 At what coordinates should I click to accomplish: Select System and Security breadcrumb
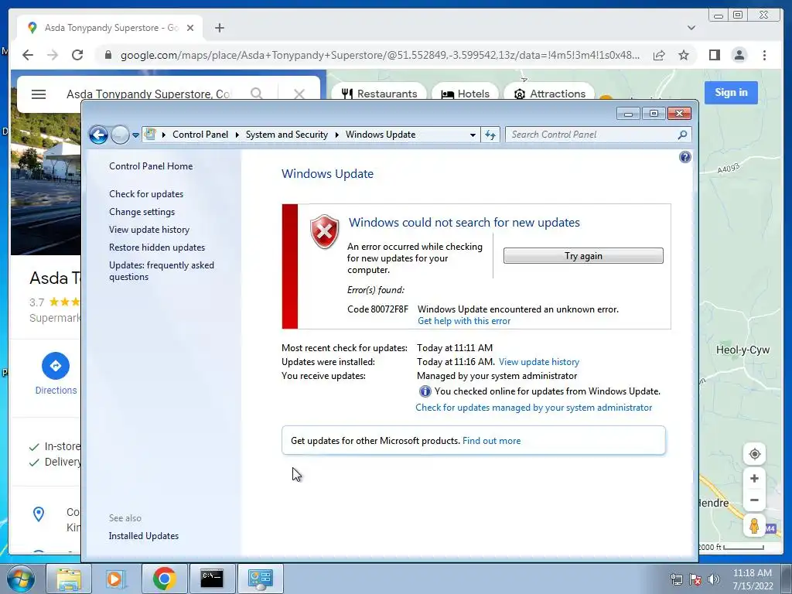(286, 135)
